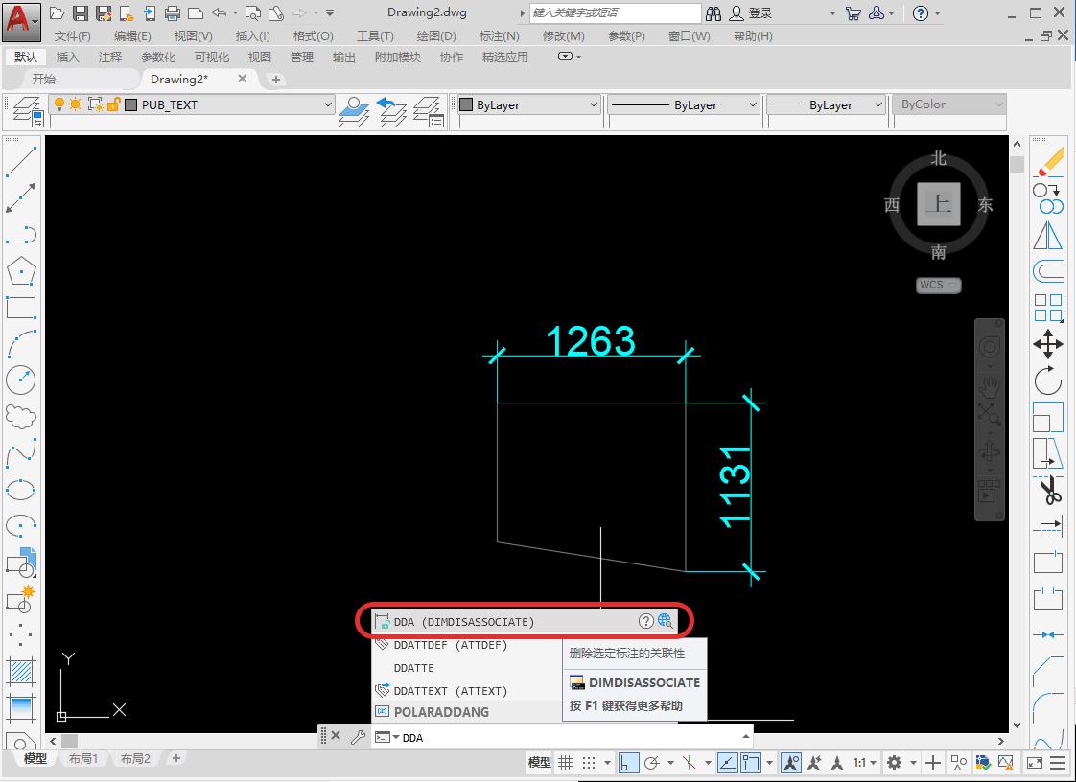Pick the Mirror tool in the modify toolbar

point(1048,236)
